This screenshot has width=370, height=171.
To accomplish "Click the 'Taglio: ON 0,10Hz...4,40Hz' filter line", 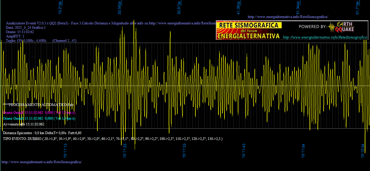I will click(26, 41).
